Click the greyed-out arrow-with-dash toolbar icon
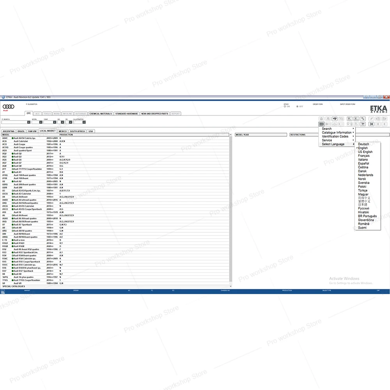This screenshot has width=390, height=390. [x=341, y=124]
